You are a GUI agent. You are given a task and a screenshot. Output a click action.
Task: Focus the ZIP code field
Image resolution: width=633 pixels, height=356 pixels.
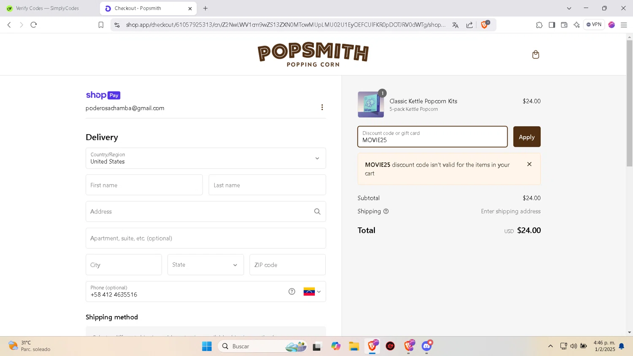tap(287, 265)
